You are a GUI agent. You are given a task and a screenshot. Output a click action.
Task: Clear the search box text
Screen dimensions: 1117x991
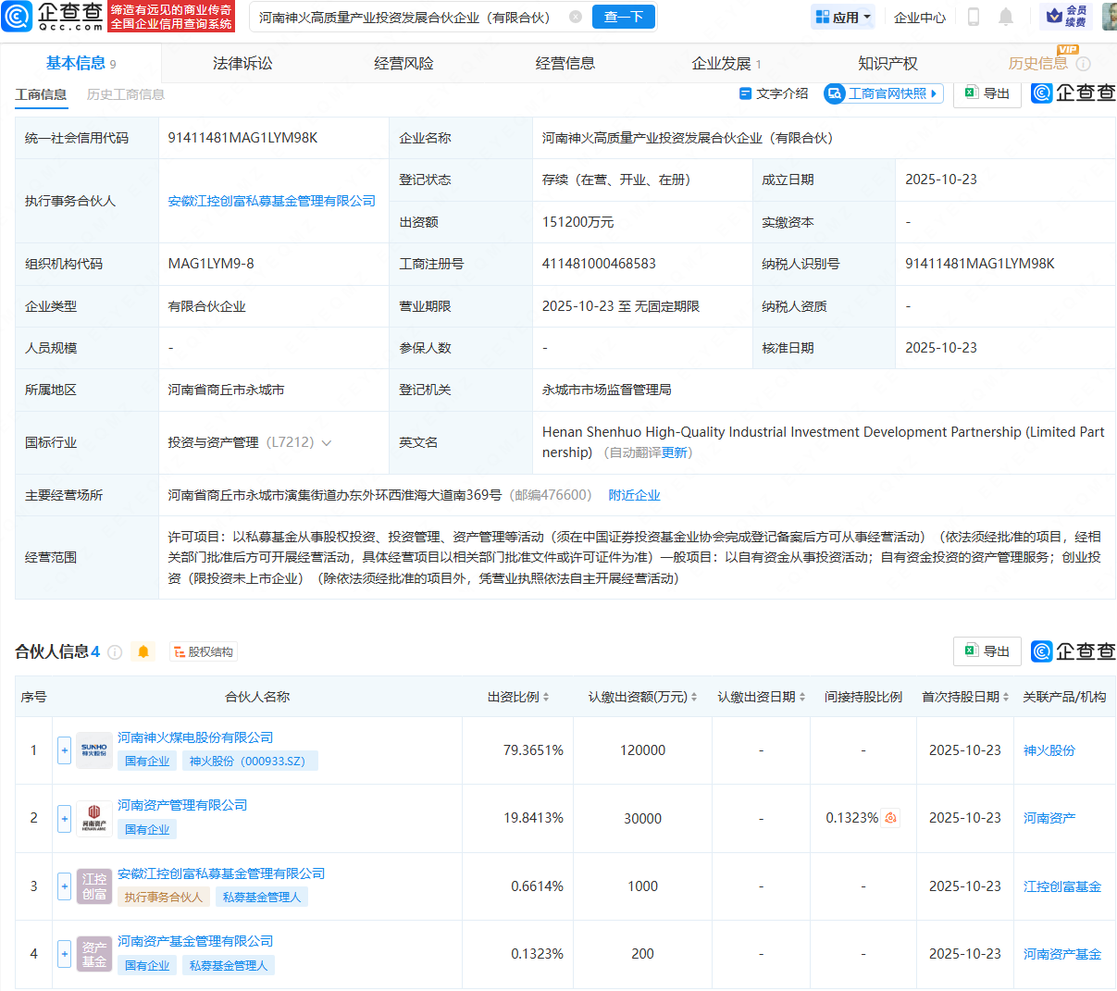point(576,17)
